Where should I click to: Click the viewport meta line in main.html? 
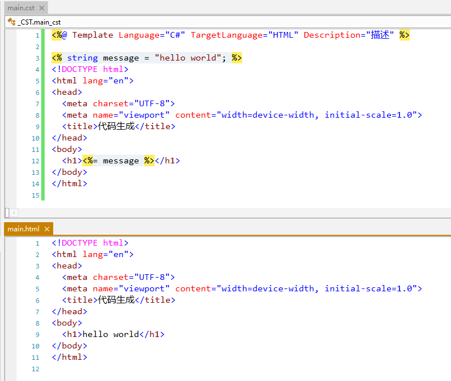coord(242,289)
